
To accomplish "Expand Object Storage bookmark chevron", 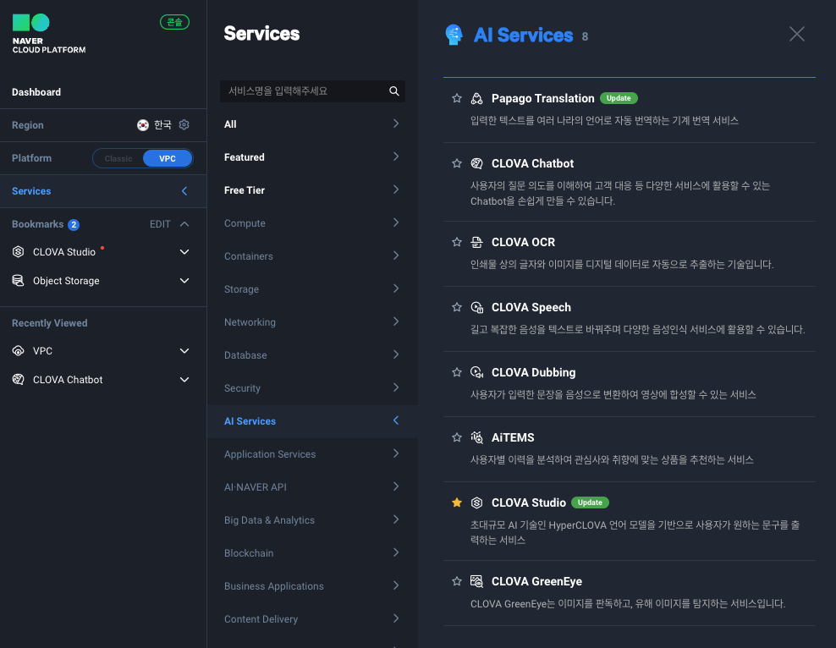I will (184, 280).
